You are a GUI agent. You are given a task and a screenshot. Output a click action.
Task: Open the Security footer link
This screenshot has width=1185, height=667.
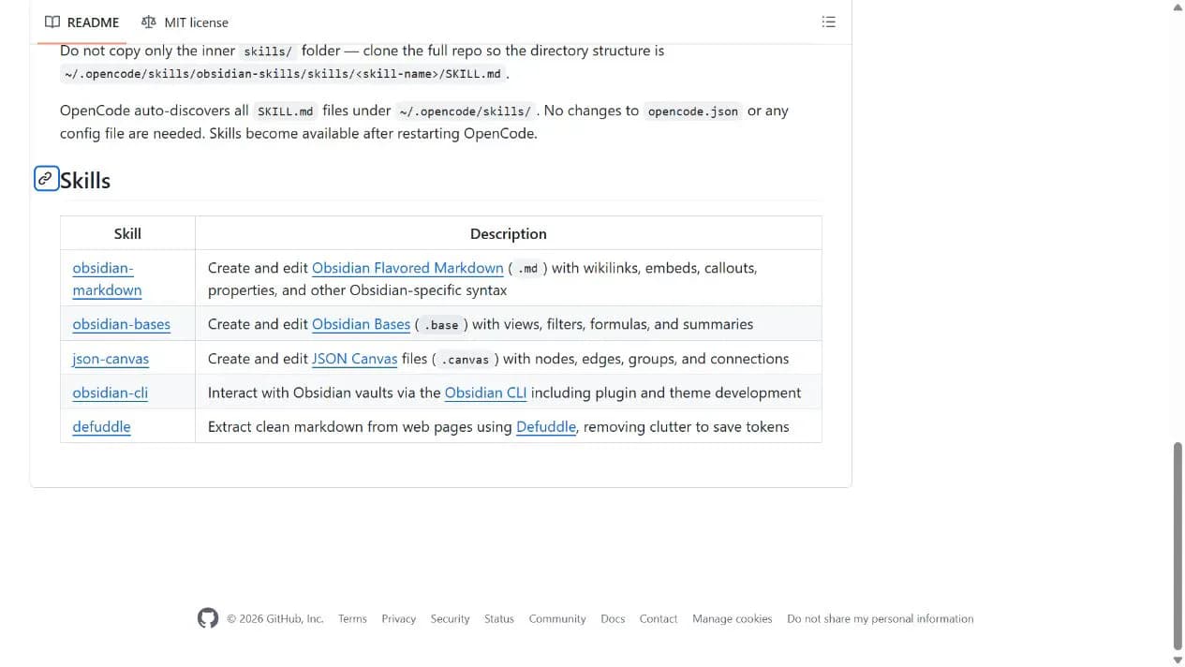(450, 618)
